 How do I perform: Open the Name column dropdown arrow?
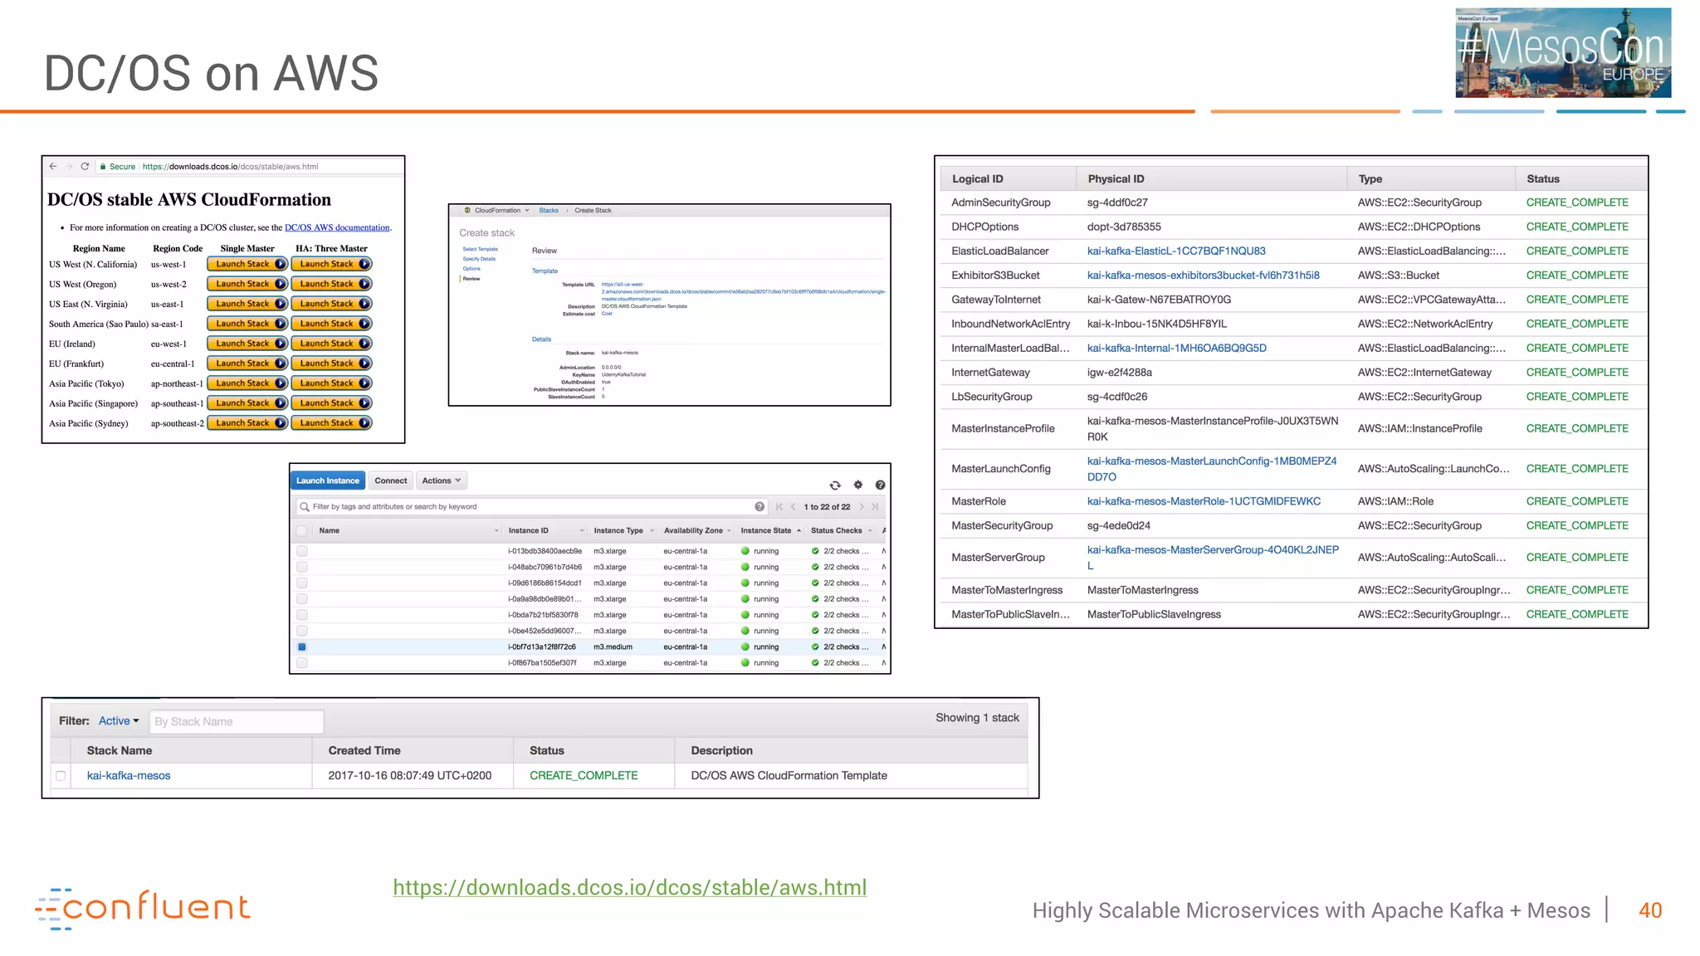(x=496, y=531)
